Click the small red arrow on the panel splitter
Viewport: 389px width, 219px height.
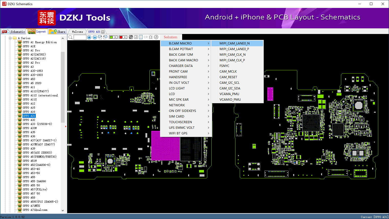point(66,126)
